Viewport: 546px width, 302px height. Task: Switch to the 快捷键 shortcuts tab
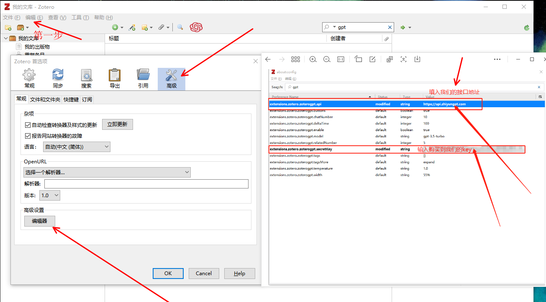71,100
